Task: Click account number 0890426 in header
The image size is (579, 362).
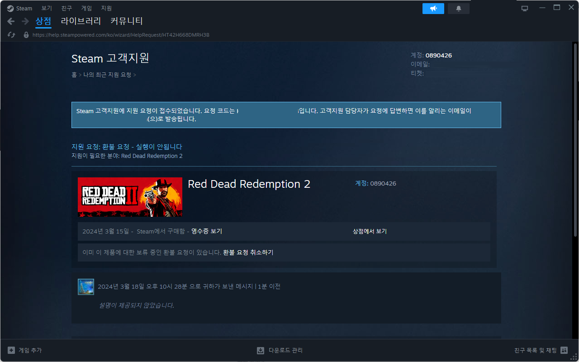Action: pos(439,55)
